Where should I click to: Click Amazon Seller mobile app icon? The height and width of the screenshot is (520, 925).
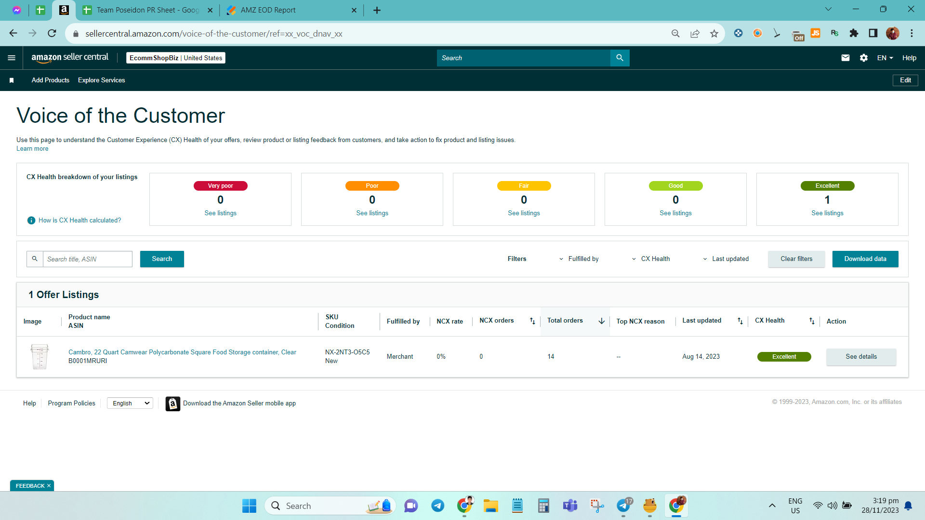pyautogui.click(x=173, y=403)
